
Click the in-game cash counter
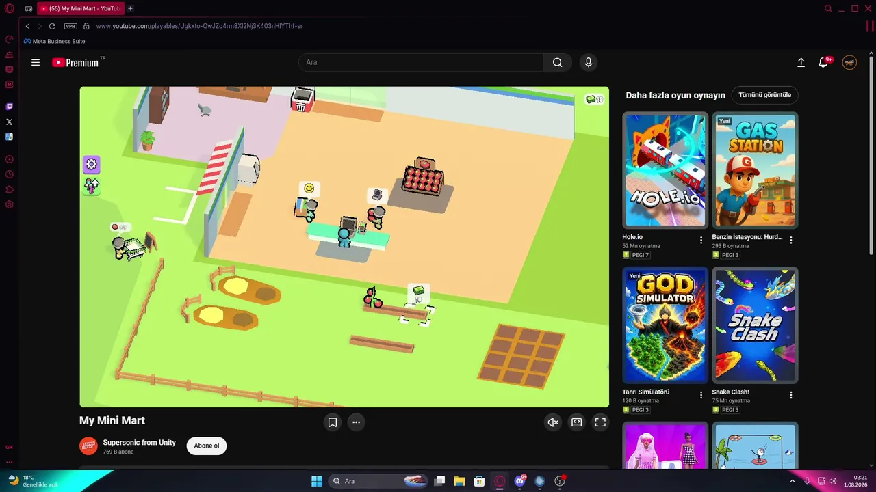click(594, 100)
